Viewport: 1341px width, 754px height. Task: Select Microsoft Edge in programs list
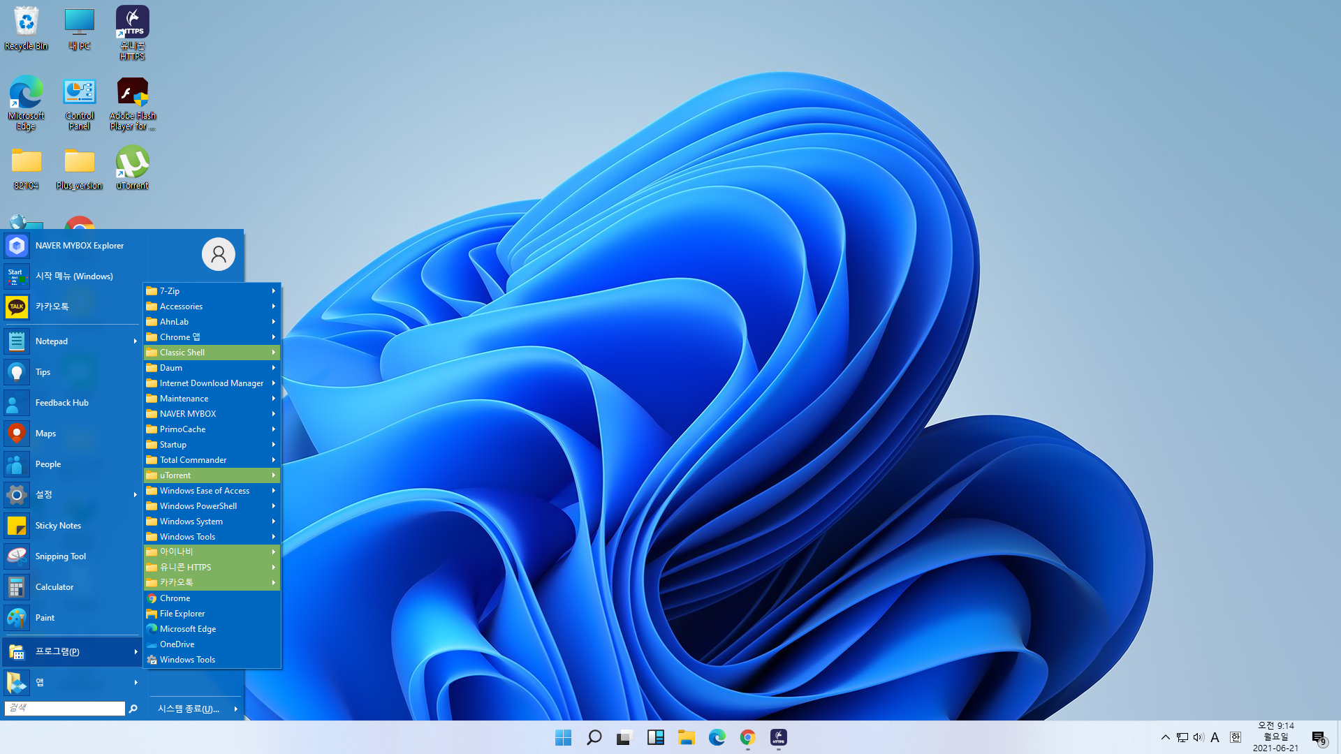212,629
